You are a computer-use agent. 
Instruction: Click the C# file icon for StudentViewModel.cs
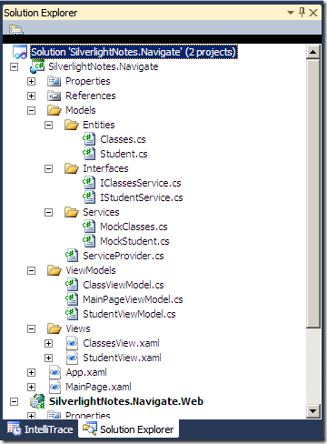click(72, 314)
